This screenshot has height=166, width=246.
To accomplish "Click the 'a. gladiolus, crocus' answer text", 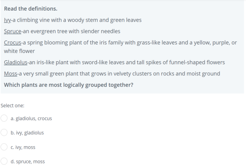I will point(31,118).
